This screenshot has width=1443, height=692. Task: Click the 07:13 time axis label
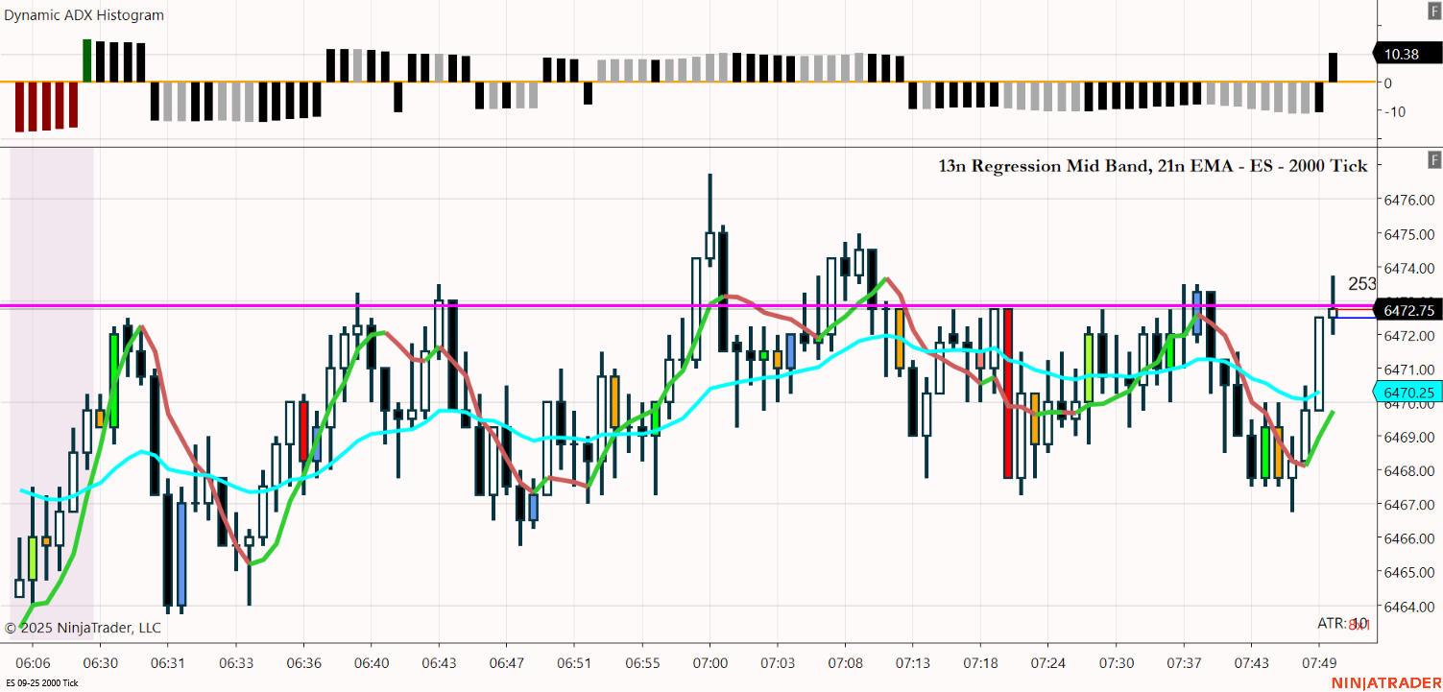(x=912, y=663)
